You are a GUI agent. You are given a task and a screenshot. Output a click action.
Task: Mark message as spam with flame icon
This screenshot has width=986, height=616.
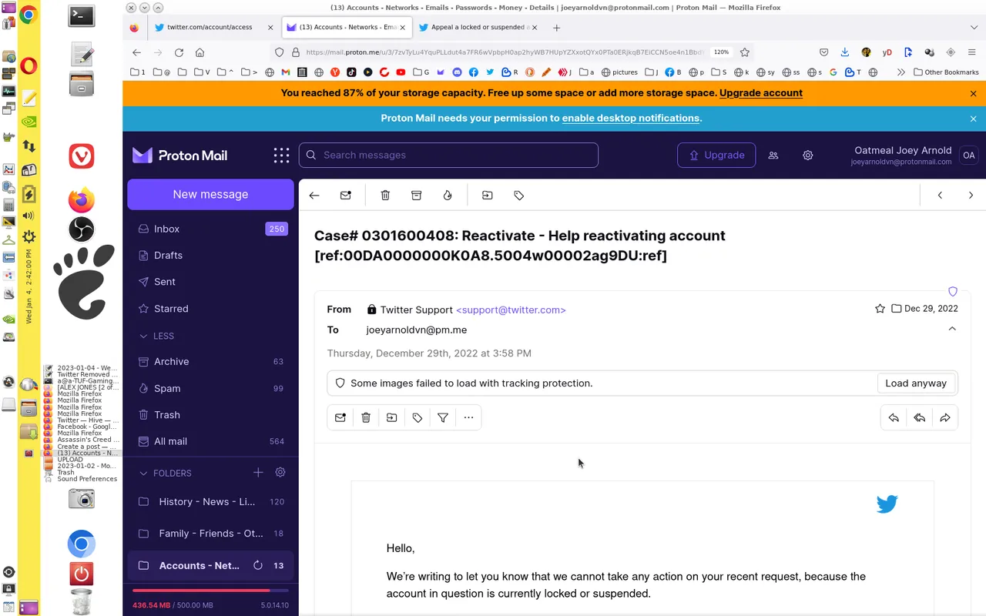pos(448,196)
